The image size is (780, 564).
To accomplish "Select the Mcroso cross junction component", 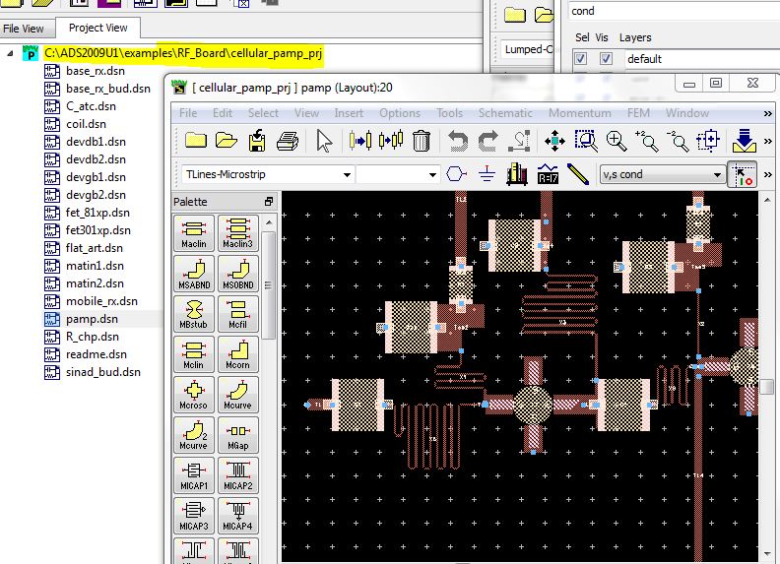I will tap(193, 394).
